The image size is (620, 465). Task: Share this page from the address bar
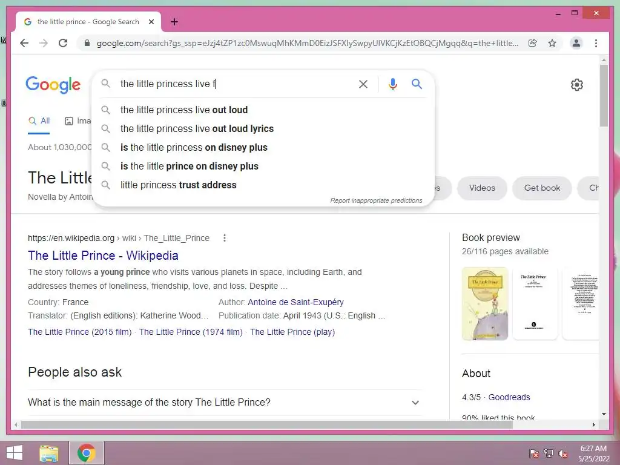533,43
